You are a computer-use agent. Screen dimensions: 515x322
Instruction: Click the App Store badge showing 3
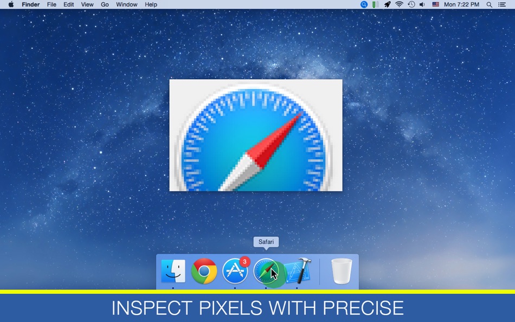point(244,262)
